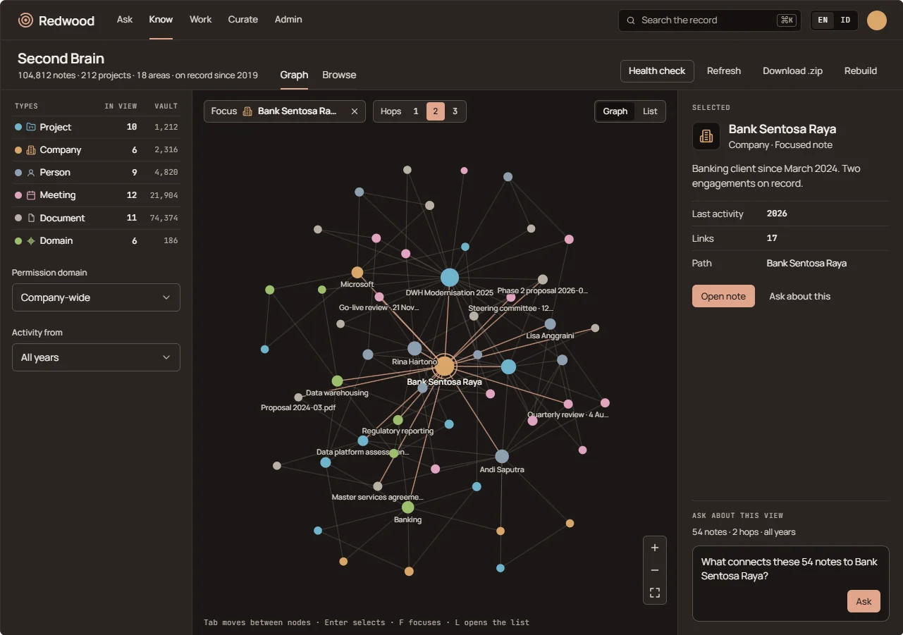
Task: Open the Permission domain Company-wide dropdown
Action: coord(96,297)
